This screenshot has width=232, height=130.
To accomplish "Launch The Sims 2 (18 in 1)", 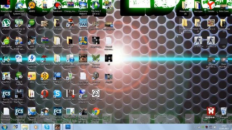I will click(x=96, y=8).
